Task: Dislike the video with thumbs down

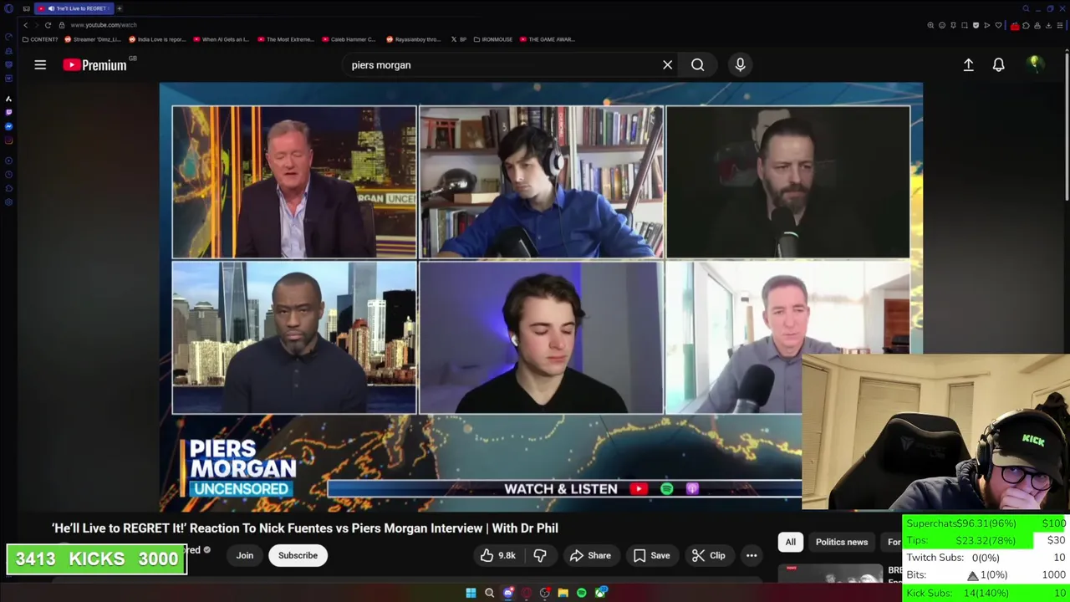Action: point(540,555)
